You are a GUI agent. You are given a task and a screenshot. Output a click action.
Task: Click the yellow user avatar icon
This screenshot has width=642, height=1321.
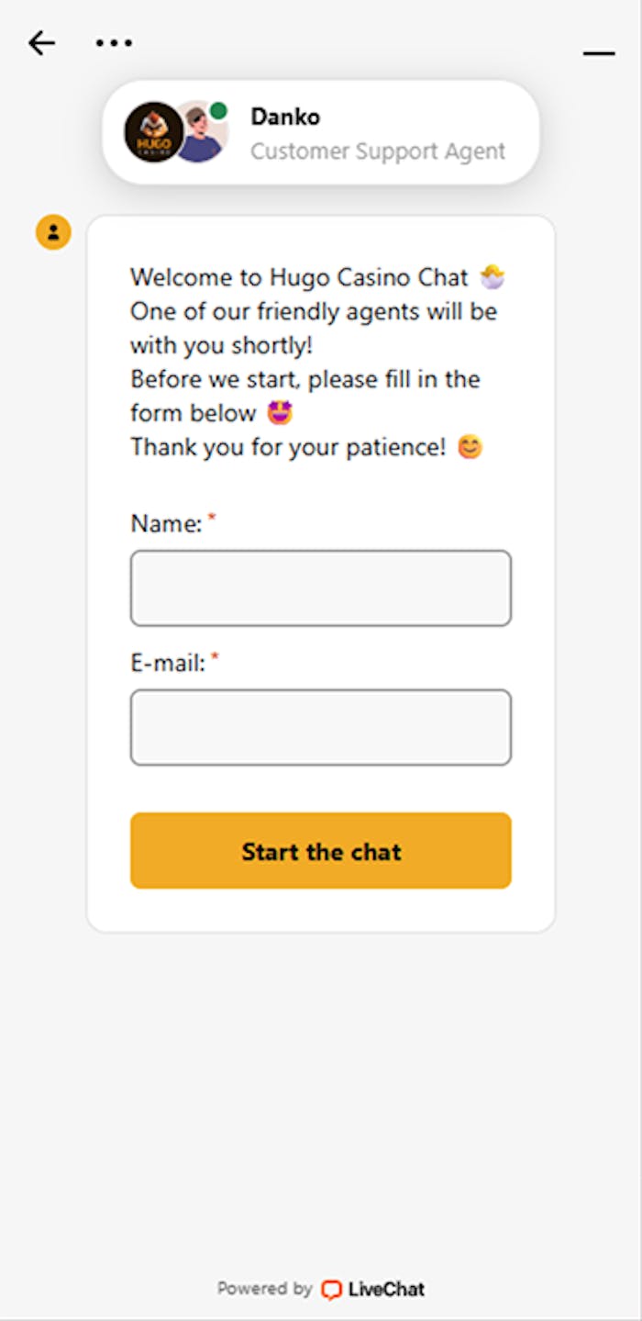[53, 232]
